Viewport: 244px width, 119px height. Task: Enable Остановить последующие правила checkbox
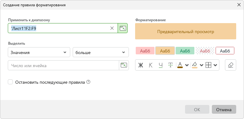(10, 82)
